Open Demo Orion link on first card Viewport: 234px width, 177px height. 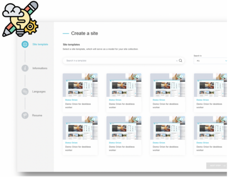71,100
